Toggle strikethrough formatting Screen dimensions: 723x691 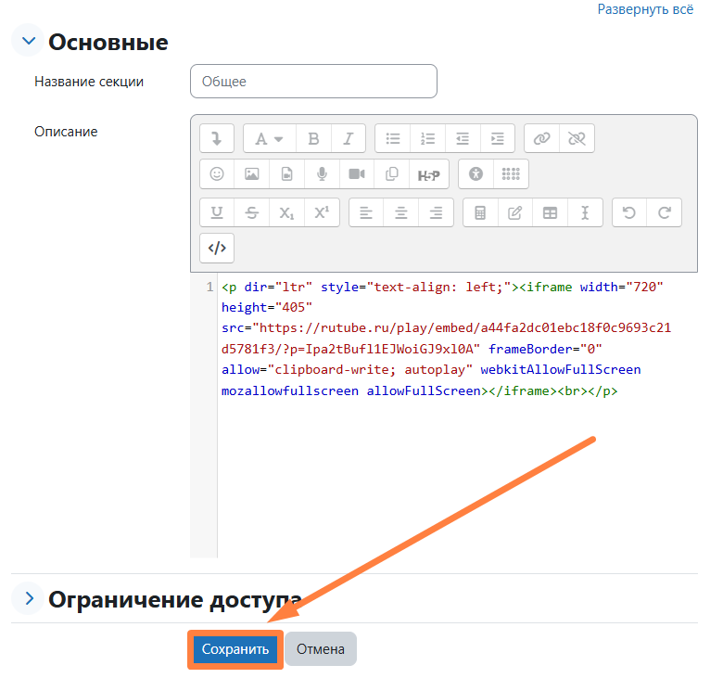tap(251, 212)
